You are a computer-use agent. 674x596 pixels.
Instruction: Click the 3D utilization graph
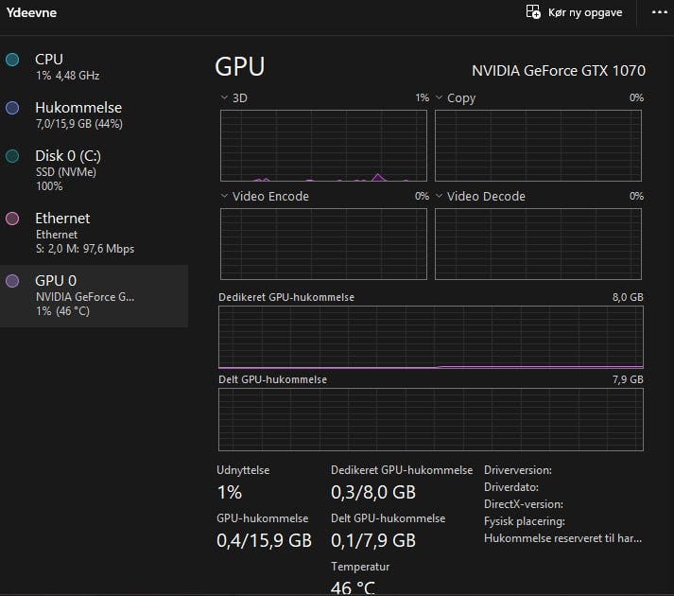point(323,146)
